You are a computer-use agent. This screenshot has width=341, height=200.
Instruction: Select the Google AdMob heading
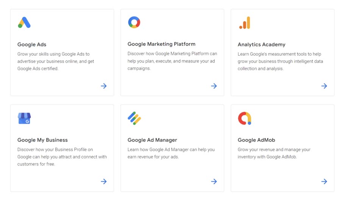[x=257, y=140]
